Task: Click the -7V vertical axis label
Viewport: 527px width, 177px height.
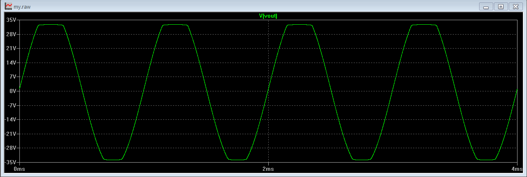Action: pos(12,105)
